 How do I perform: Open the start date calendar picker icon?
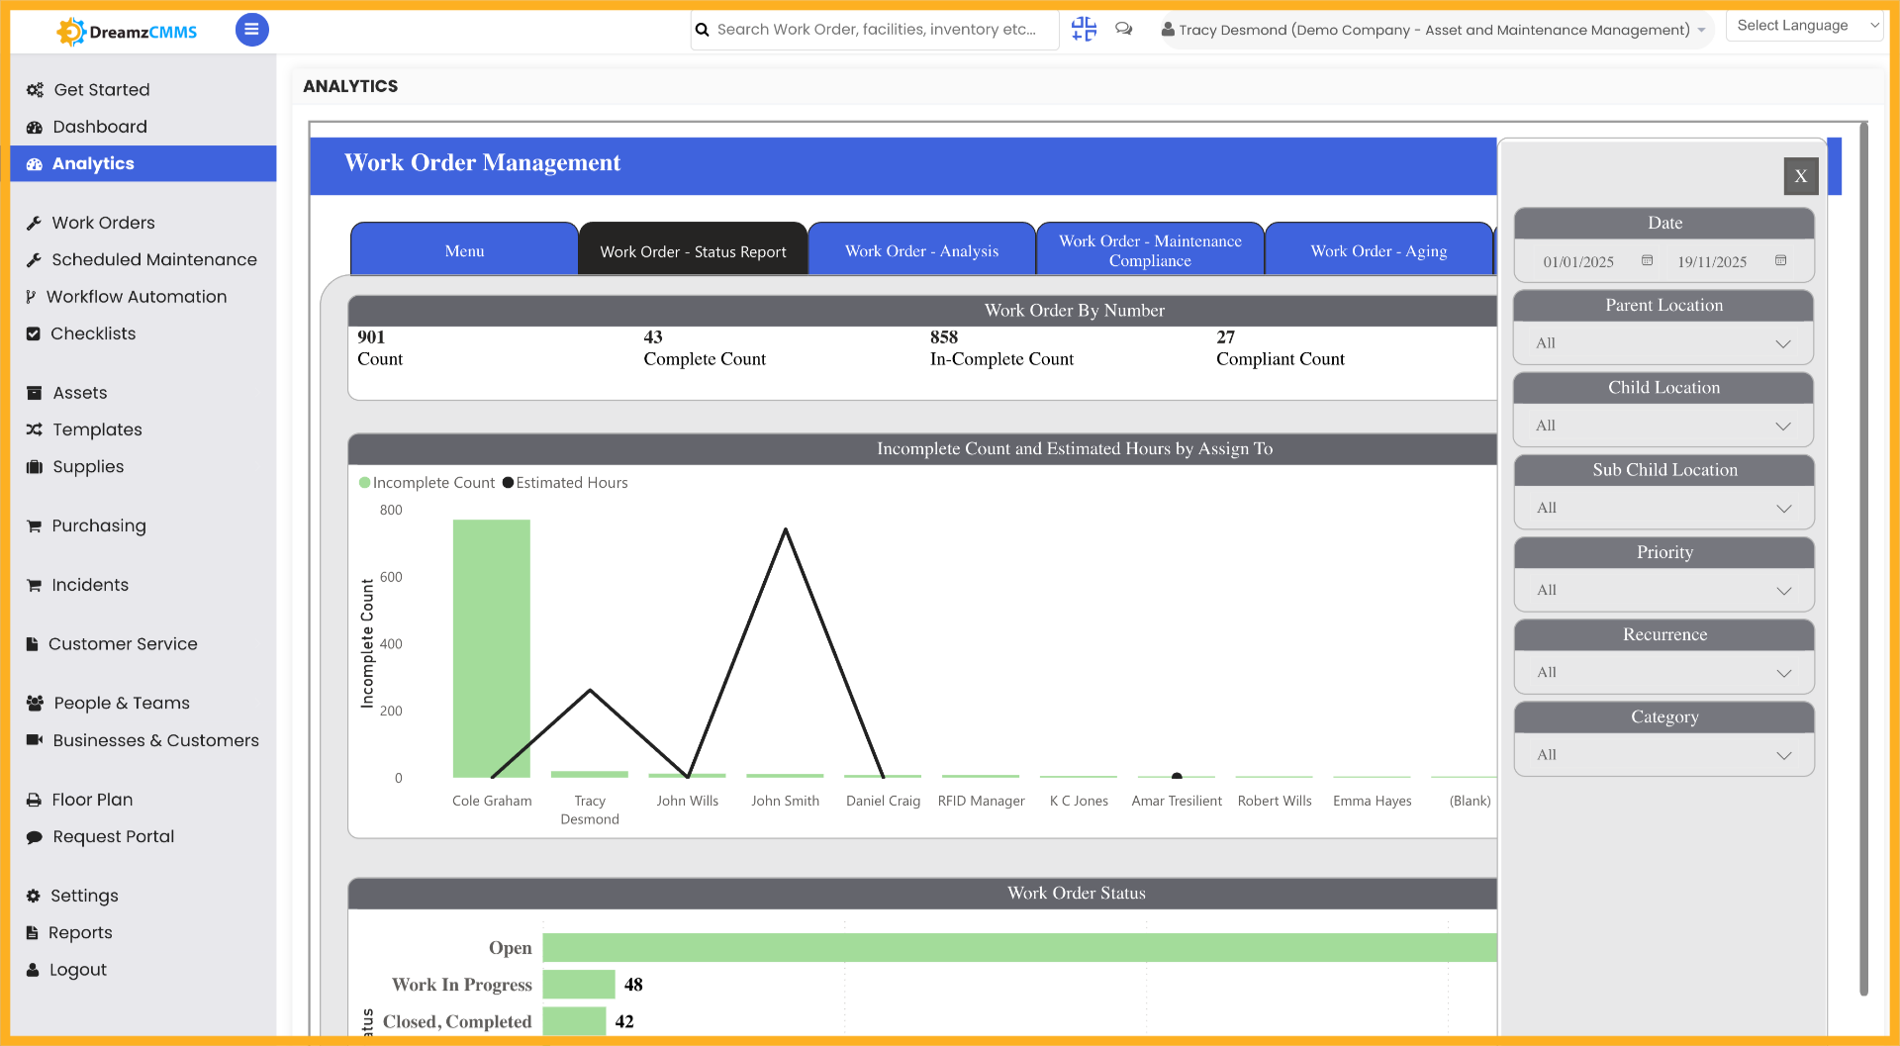pos(1647,260)
